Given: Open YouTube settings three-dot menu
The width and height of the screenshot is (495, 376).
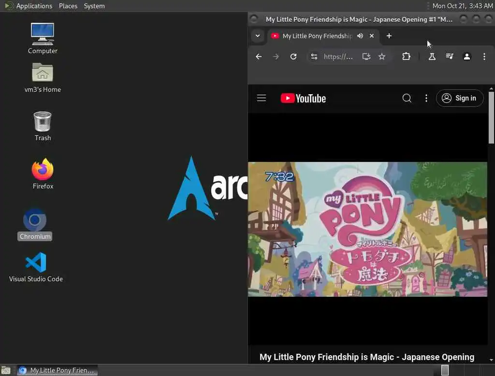Looking at the screenshot, I should (x=426, y=98).
